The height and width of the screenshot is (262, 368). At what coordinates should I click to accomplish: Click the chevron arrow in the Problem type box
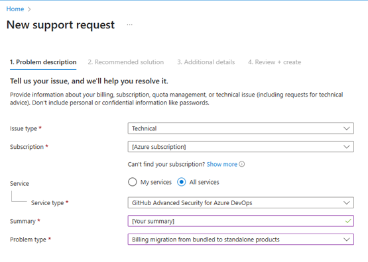tap(346, 240)
